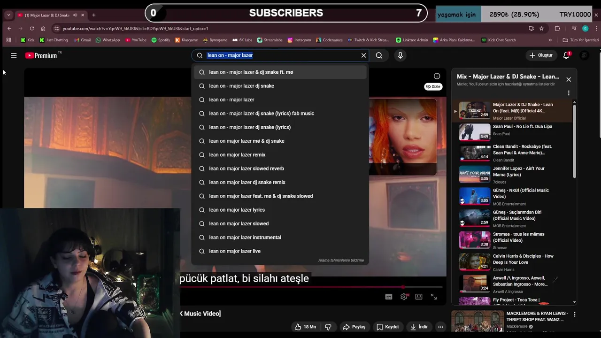Open YouTube notifications bell
601x338 pixels.
click(x=567, y=55)
